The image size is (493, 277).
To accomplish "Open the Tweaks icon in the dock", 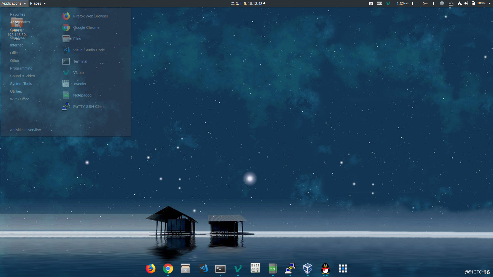I will (x=255, y=268).
